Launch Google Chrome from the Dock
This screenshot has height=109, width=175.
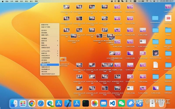32,103
